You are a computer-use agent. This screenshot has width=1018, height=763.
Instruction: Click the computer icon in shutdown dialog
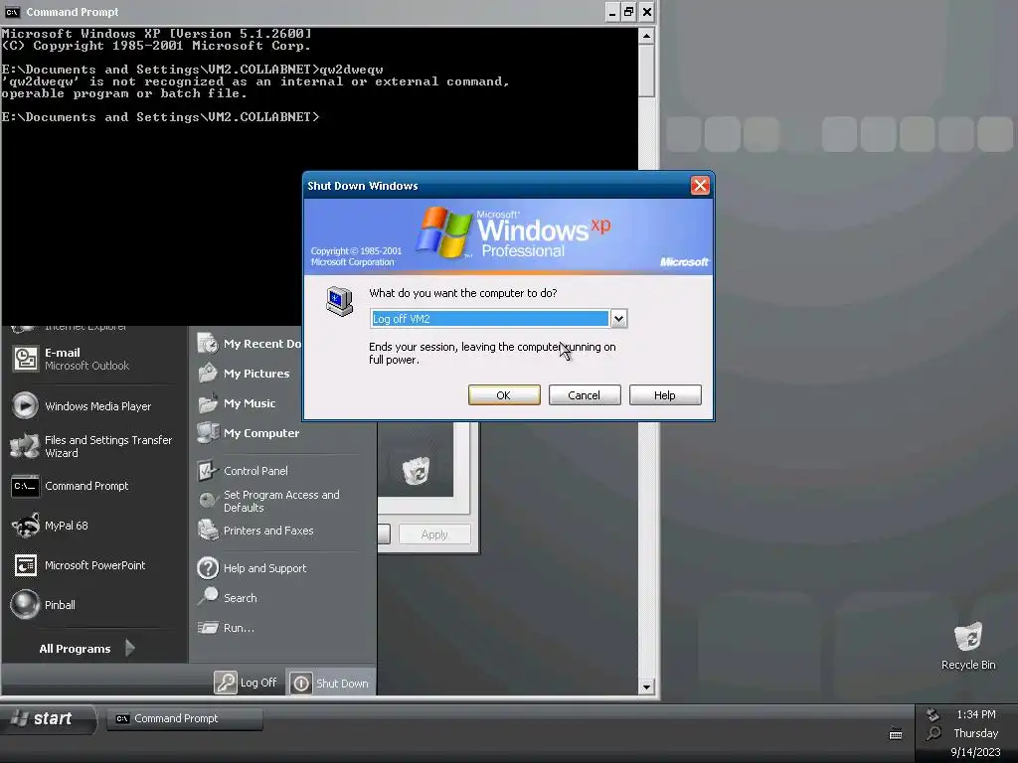point(340,301)
